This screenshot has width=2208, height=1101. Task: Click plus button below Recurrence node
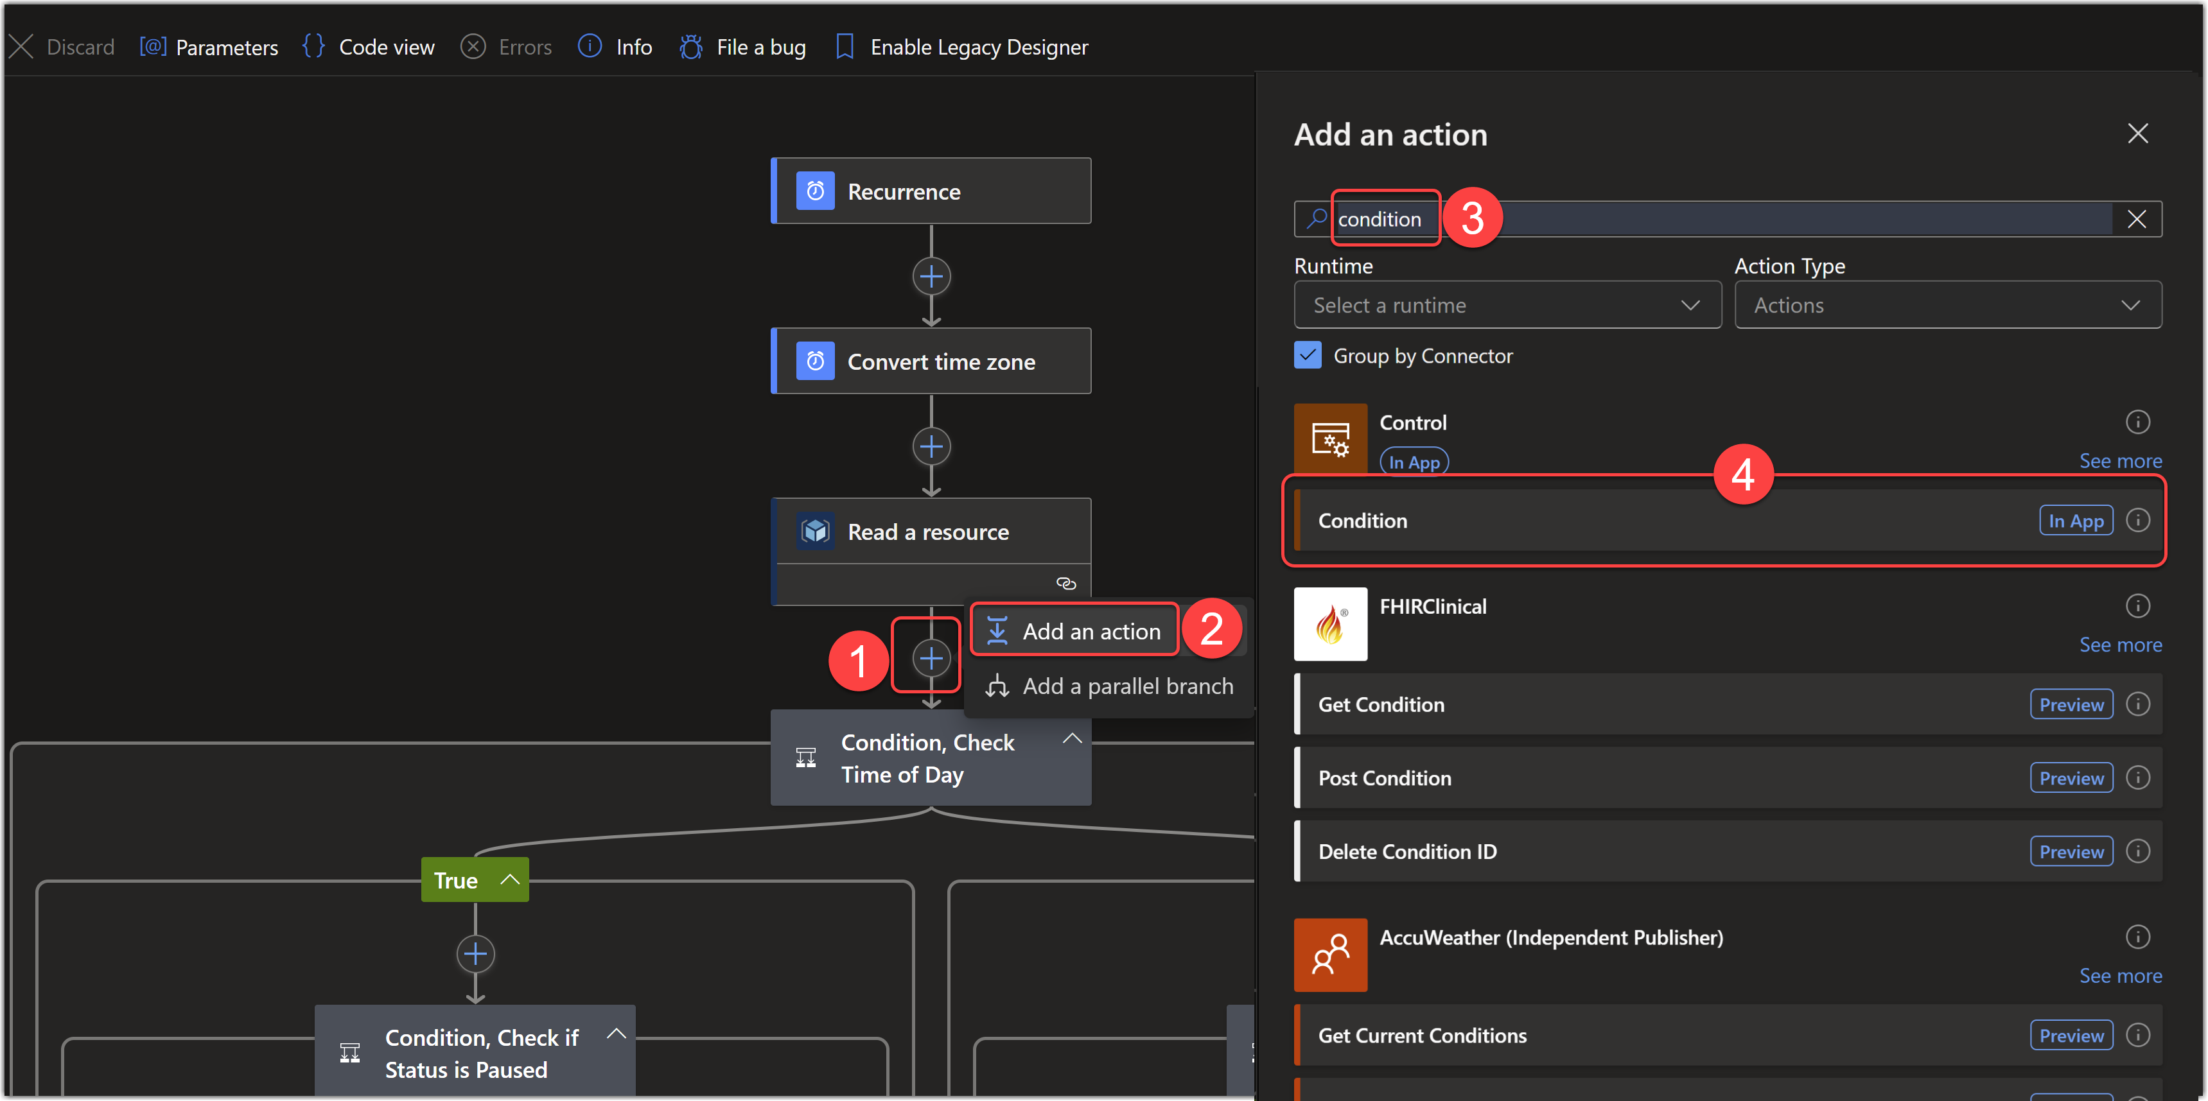[931, 277]
